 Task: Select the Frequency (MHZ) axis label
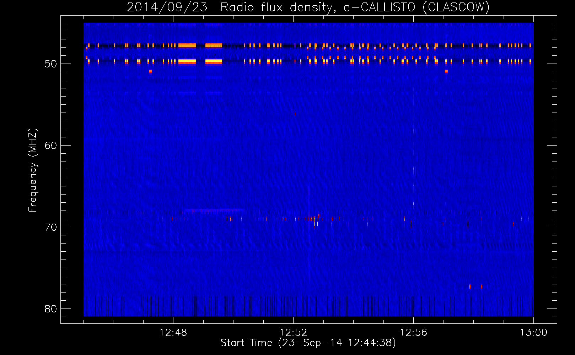pos(32,170)
